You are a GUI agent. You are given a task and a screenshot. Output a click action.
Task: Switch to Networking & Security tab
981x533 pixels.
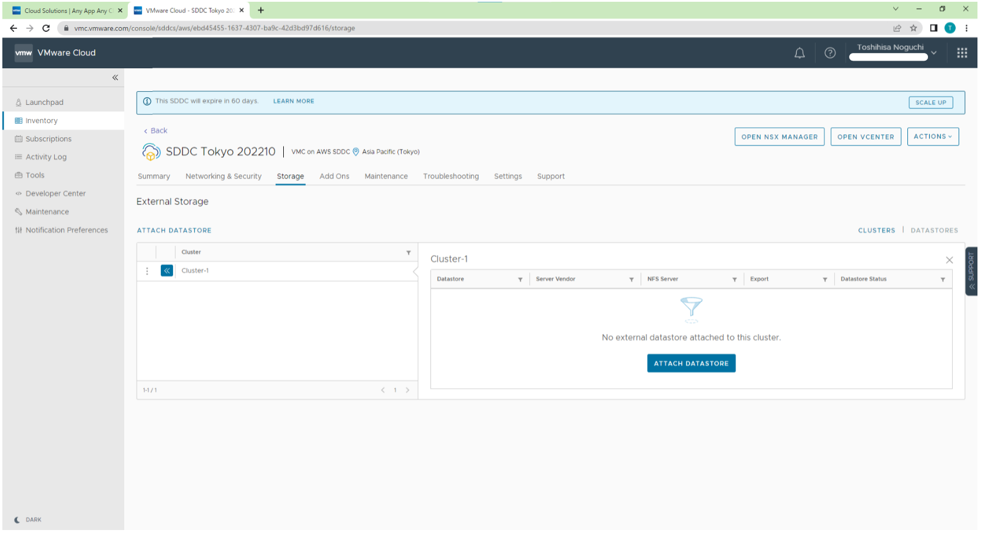[x=223, y=177]
